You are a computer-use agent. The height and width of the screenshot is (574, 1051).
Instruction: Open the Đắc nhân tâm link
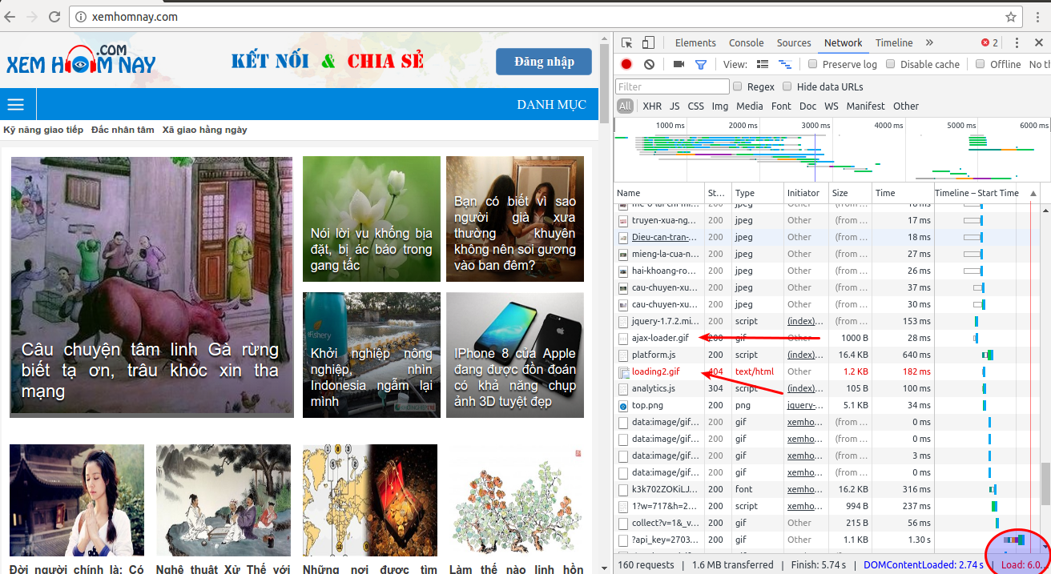pyautogui.click(x=123, y=130)
